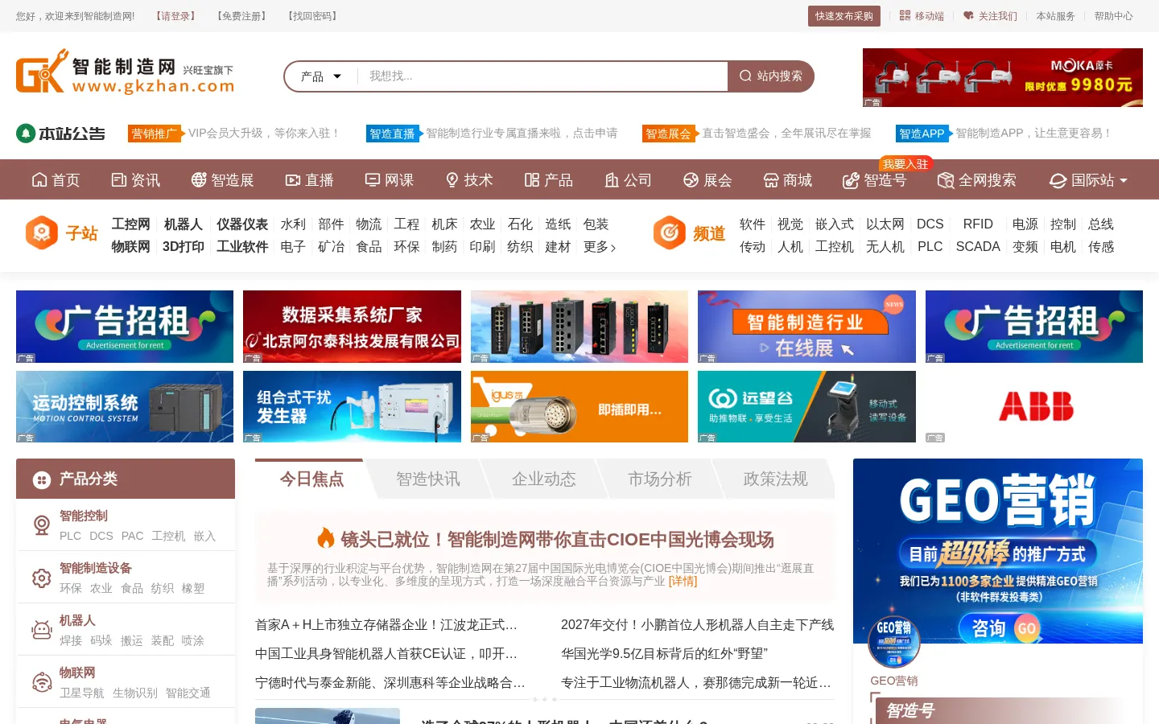Open the 产品 search category dropdown
This screenshot has height=724, width=1159.
(321, 76)
